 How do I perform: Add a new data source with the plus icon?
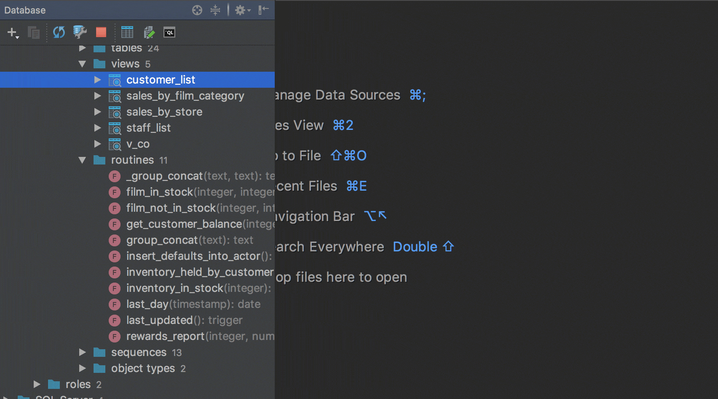pyautogui.click(x=12, y=32)
